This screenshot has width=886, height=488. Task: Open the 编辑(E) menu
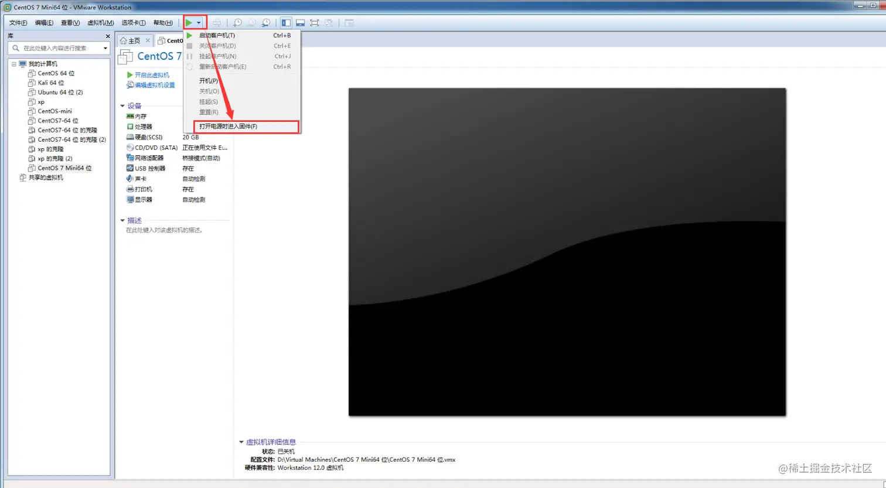pyautogui.click(x=44, y=23)
